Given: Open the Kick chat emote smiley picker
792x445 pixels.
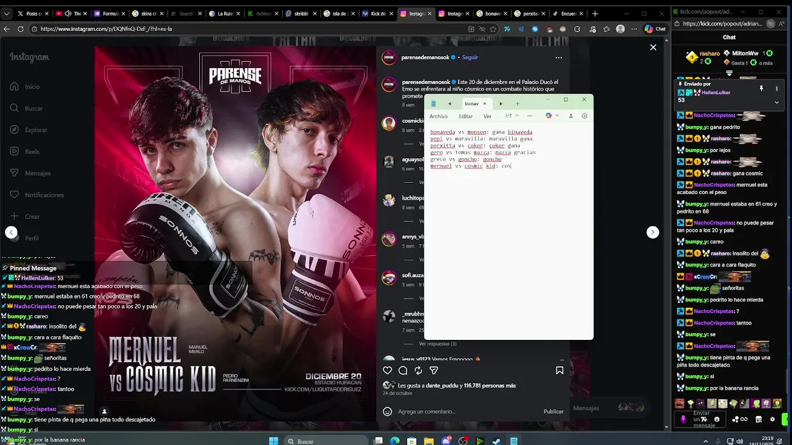Looking at the screenshot, I should 717,419.
